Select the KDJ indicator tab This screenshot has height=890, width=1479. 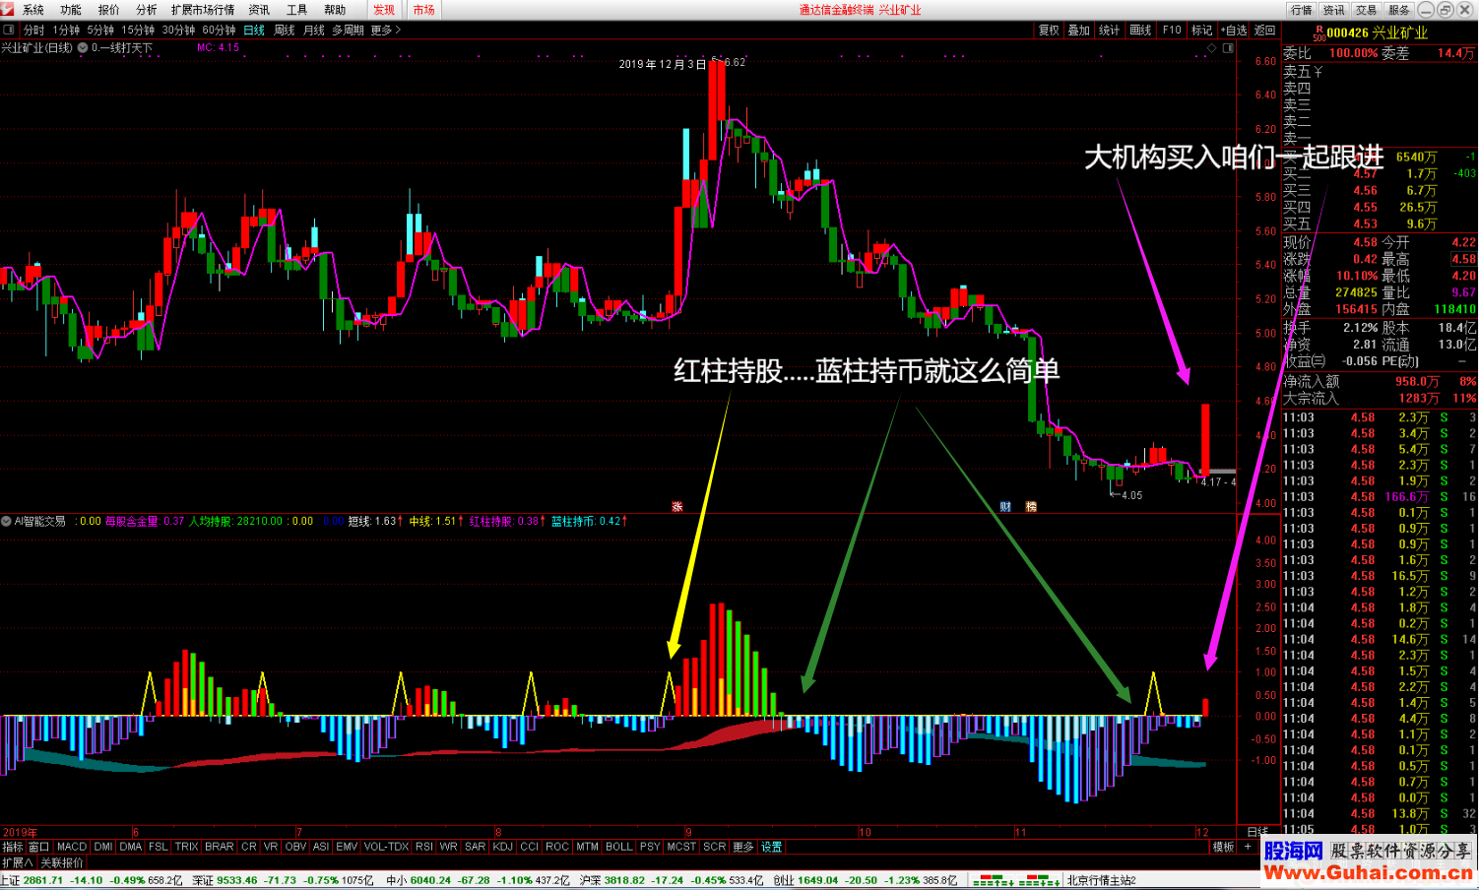pyautogui.click(x=503, y=847)
